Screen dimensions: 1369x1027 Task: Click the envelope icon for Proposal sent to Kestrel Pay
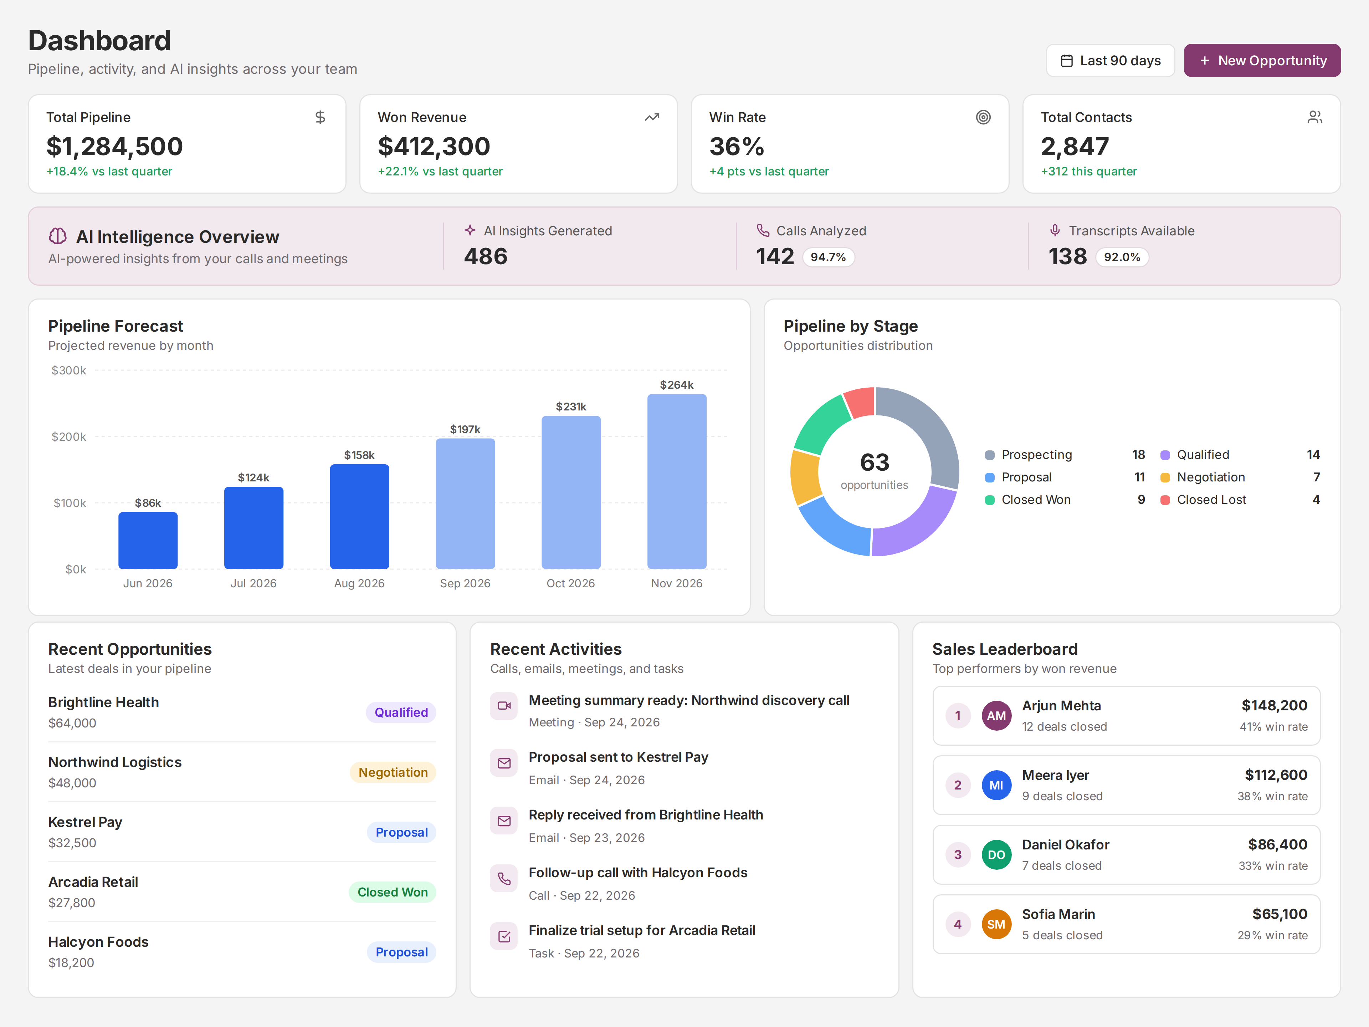(504, 763)
